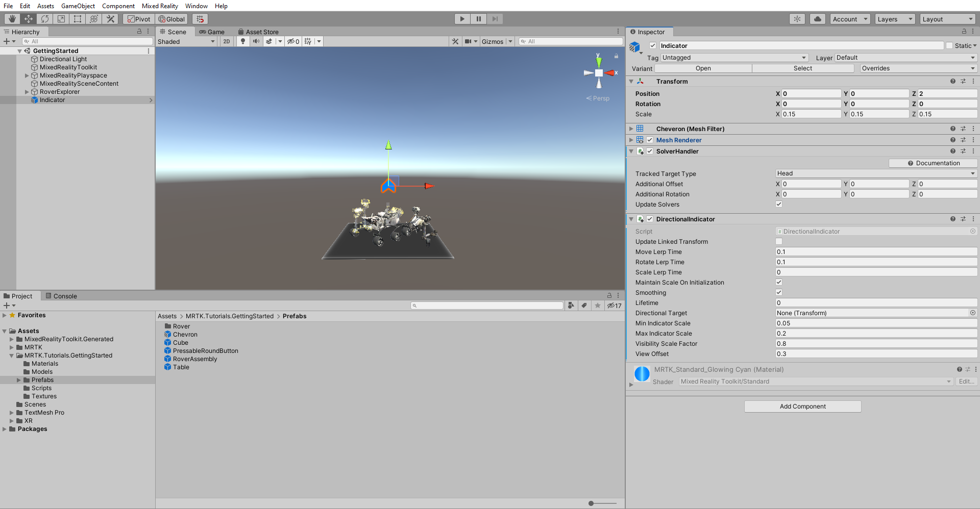Disable the SolverHandler component enable checkbox
The height and width of the screenshot is (509, 980).
(x=650, y=151)
